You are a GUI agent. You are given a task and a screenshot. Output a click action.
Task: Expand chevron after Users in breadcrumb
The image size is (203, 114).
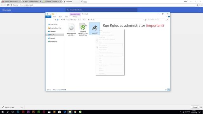pyautogui.click(x=82, y=20)
